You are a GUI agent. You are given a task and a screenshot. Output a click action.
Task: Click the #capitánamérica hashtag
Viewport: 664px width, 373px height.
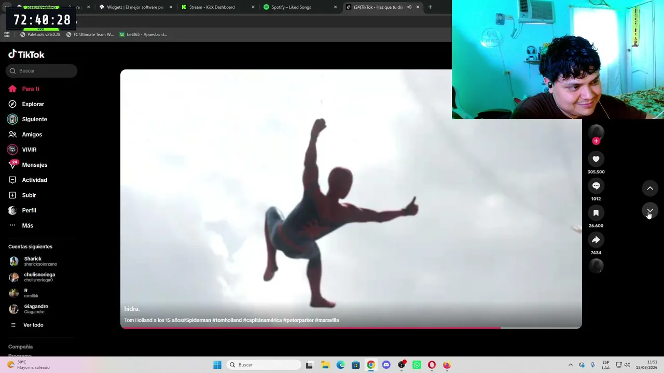pos(262,320)
